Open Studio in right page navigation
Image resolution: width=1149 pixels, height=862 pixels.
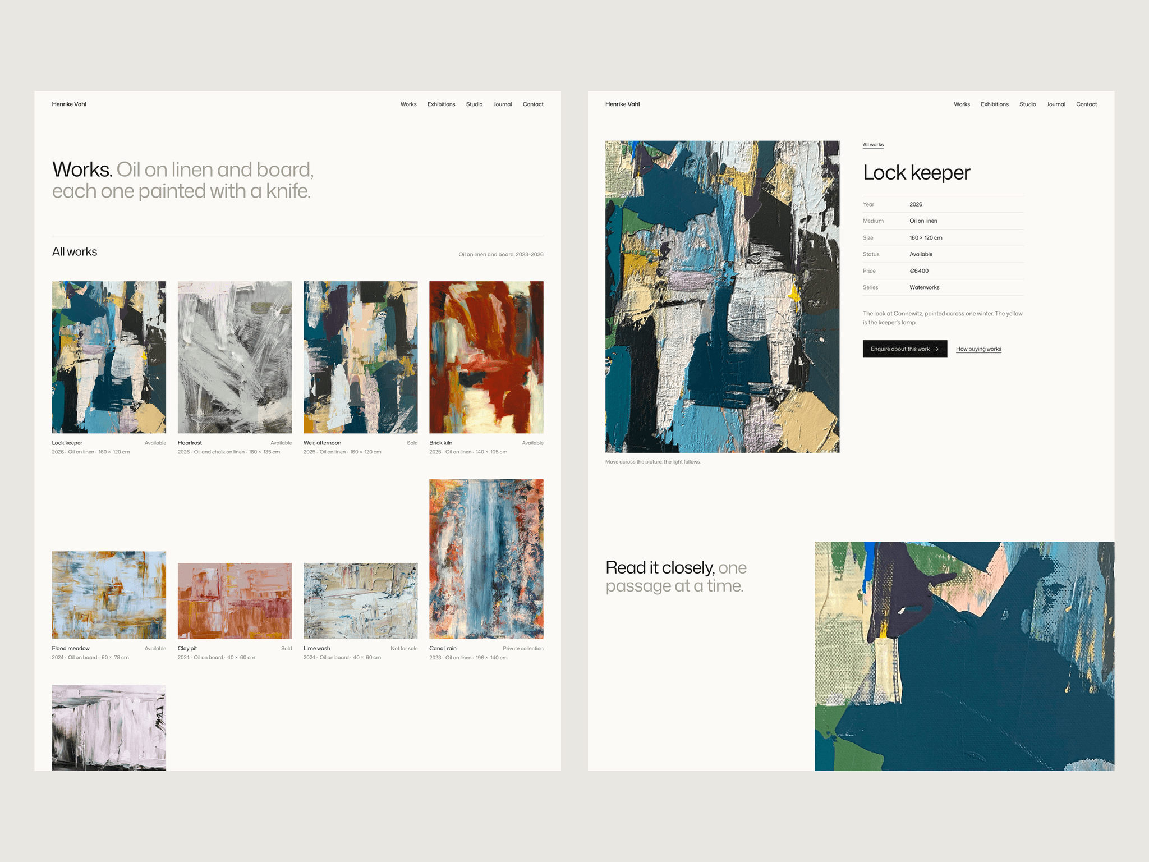1028,104
